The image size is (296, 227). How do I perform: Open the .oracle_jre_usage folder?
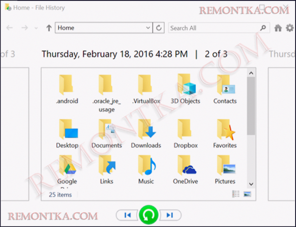click(107, 93)
